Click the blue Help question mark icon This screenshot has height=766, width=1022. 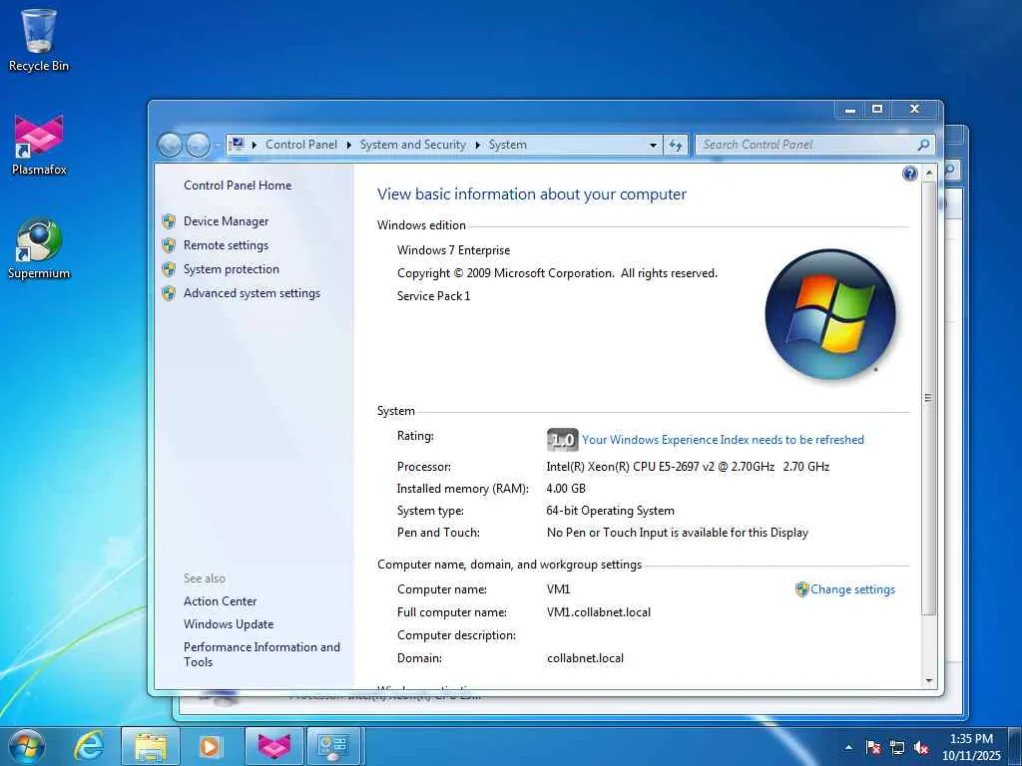910,174
